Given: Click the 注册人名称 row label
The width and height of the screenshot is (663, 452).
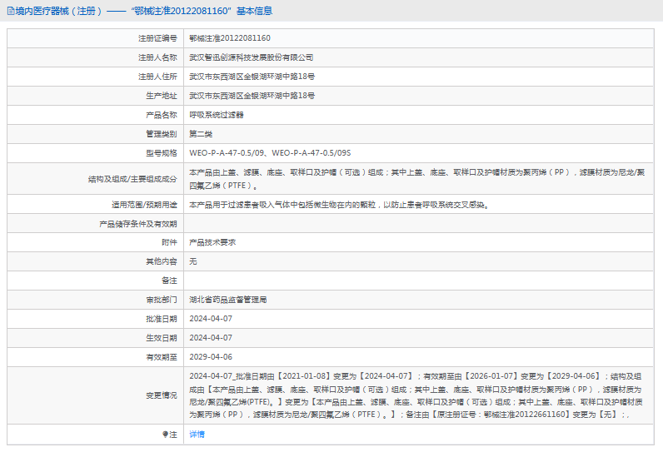Looking at the screenshot, I should pos(157,57).
